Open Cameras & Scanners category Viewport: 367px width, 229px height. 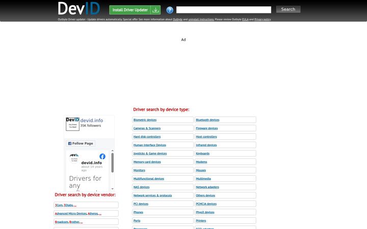[147, 128]
